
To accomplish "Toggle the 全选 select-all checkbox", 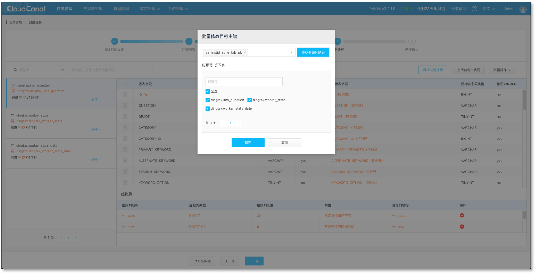I will pyautogui.click(x=207, y=91).
